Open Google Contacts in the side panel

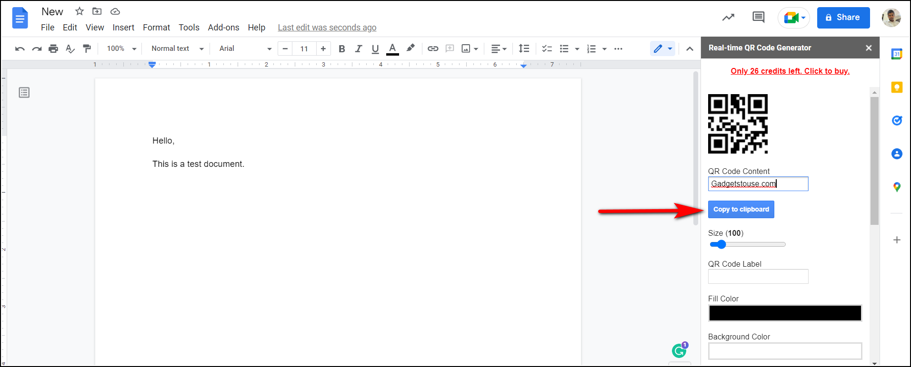coord(897,154)
